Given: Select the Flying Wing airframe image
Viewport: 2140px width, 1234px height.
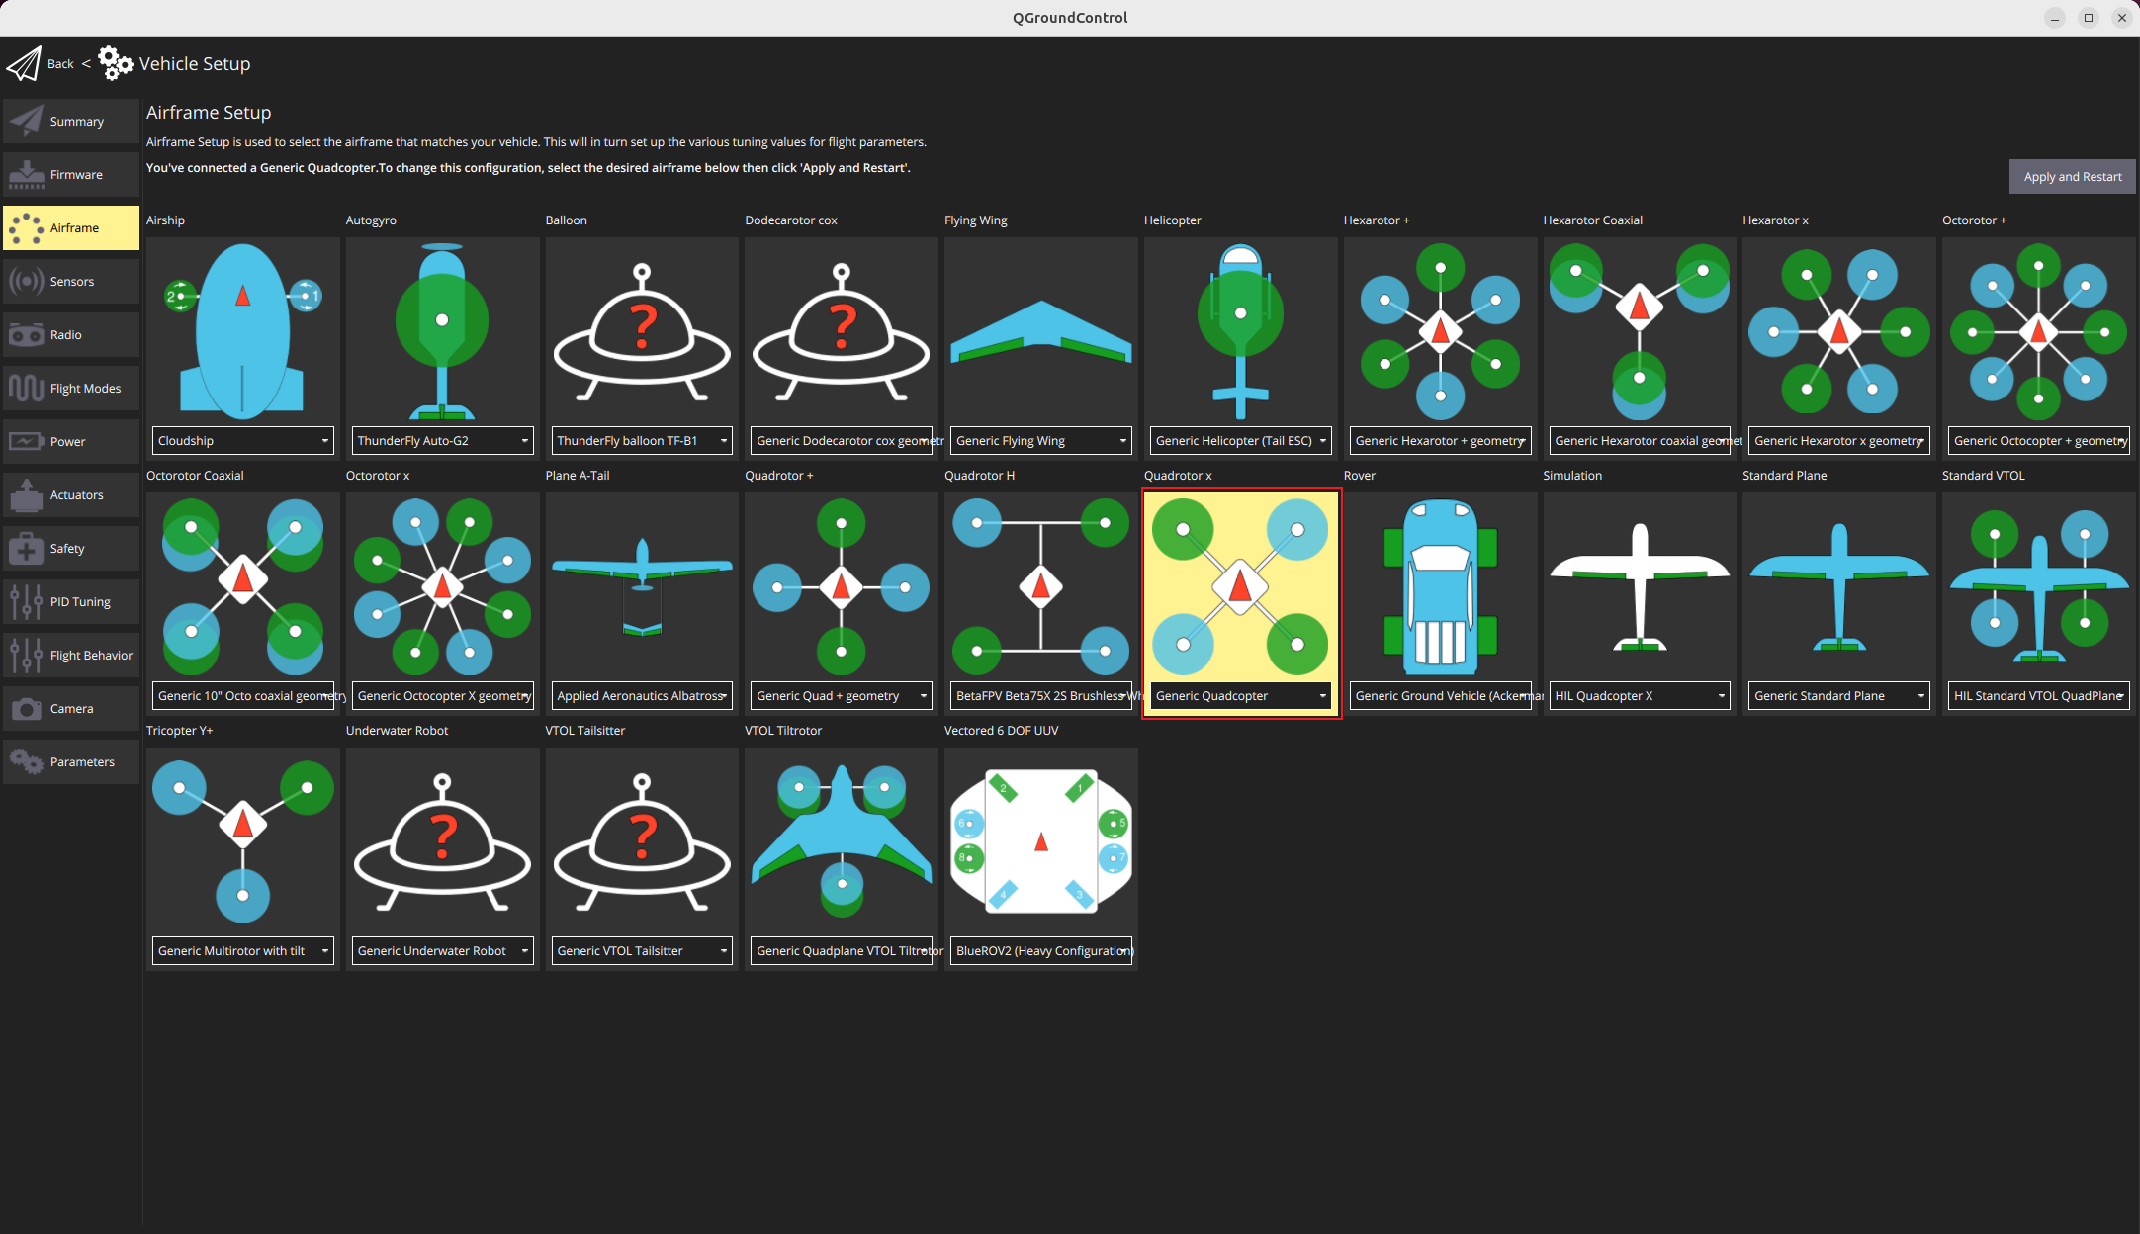Looking at the screenshot, I should click(x=1040, y=331).
